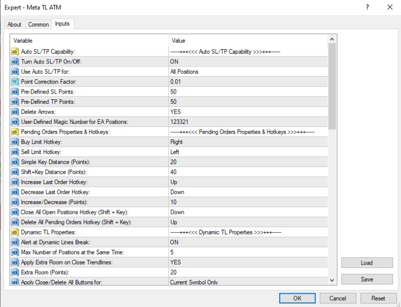Click the string icon beside Pending Orders Properties & Hotkeys
Screen dimensions: 401x307
coord(14,132)
